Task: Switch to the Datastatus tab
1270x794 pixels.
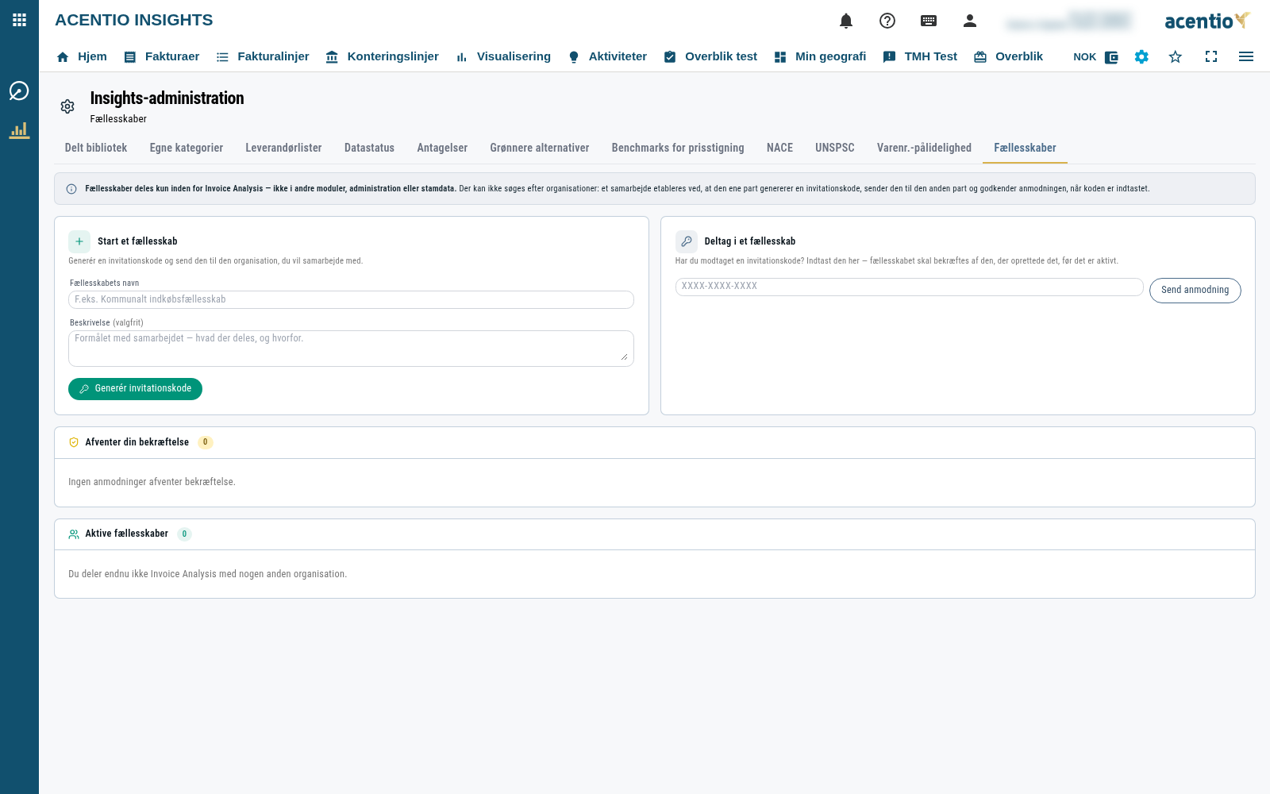Action: pos(369,148)
